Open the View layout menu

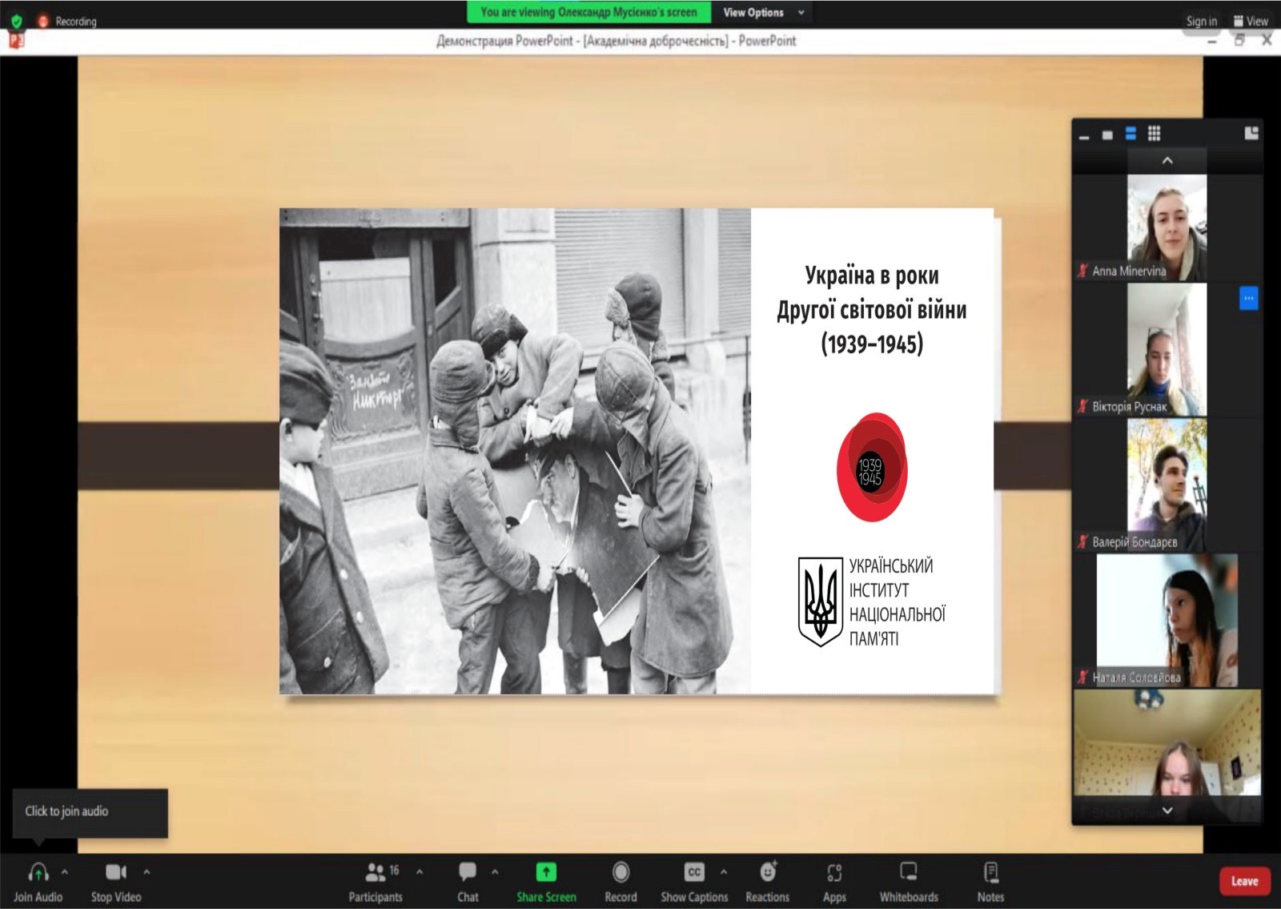(1251, 21)
